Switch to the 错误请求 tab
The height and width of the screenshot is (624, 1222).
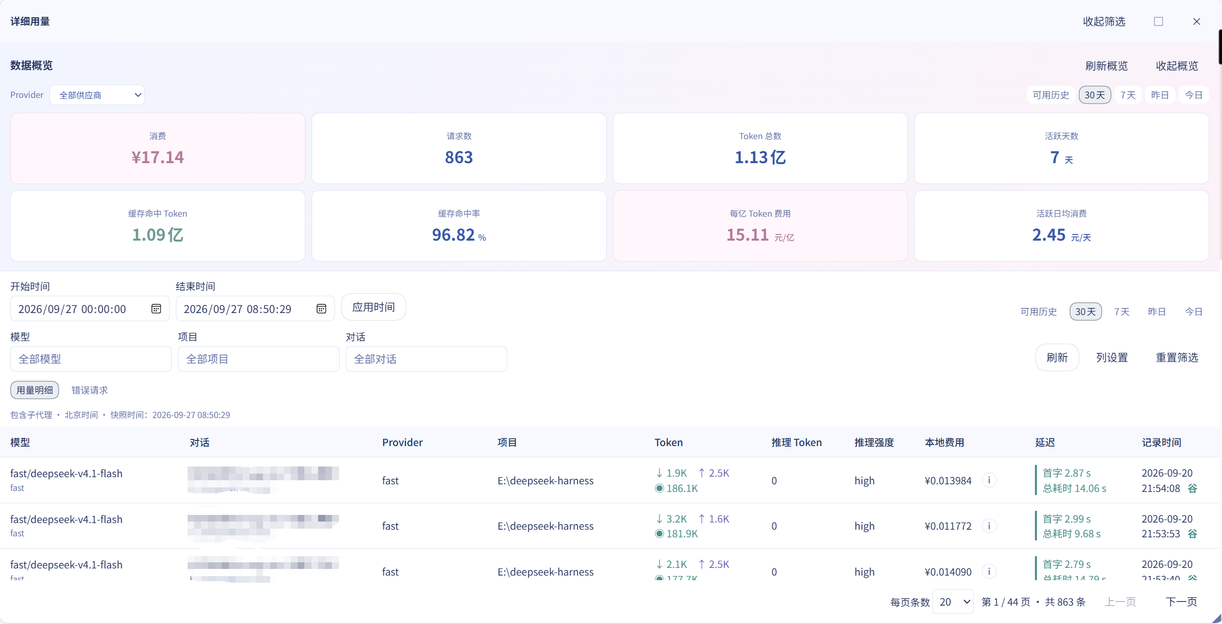pyautogui.click(x=90, y=390)
